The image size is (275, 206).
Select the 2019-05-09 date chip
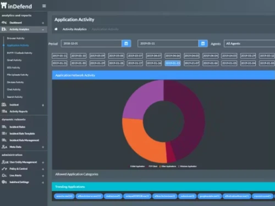97,55
